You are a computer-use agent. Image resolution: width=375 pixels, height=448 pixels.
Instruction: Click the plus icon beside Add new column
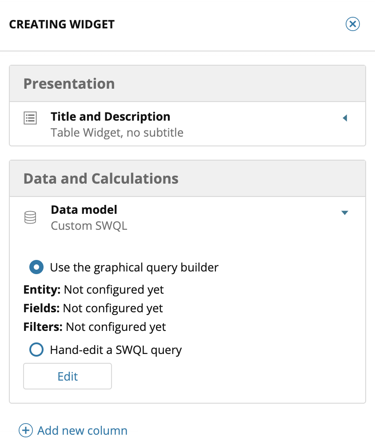[x=26, y=430]
